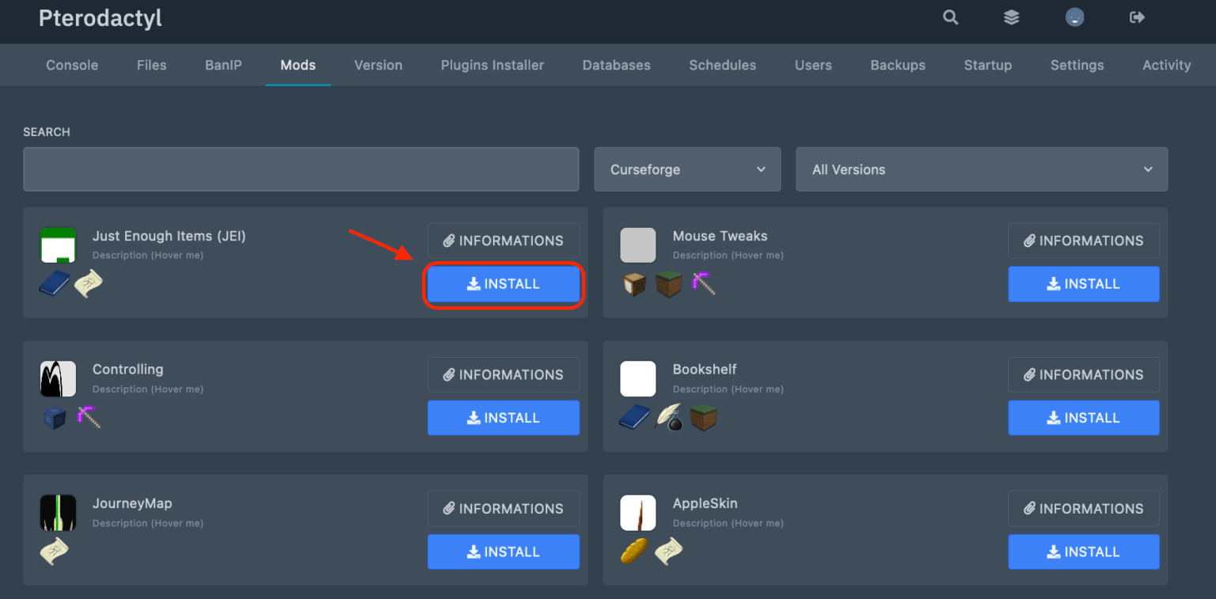Open the Schedules tab

click(x=722, y=65)
